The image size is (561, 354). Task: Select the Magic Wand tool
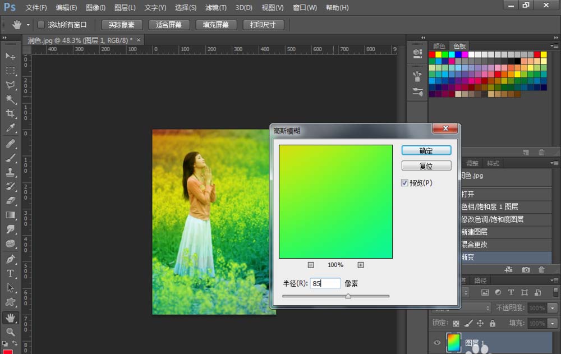(10, 99)
